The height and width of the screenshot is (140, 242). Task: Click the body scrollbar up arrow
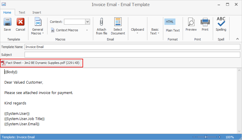click(239, 70)
